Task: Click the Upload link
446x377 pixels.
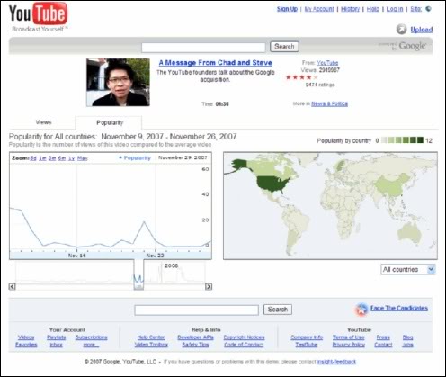Action: (422, 30)
